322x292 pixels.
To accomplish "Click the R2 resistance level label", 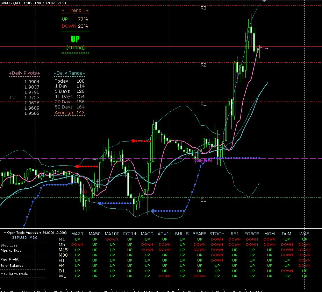I will coord(203,65).
